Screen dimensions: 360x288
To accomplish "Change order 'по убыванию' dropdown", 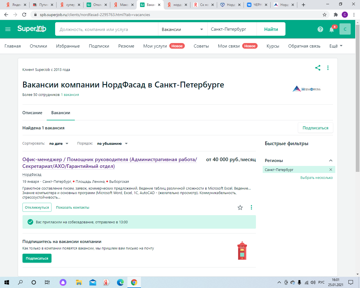I will [112, 144].
